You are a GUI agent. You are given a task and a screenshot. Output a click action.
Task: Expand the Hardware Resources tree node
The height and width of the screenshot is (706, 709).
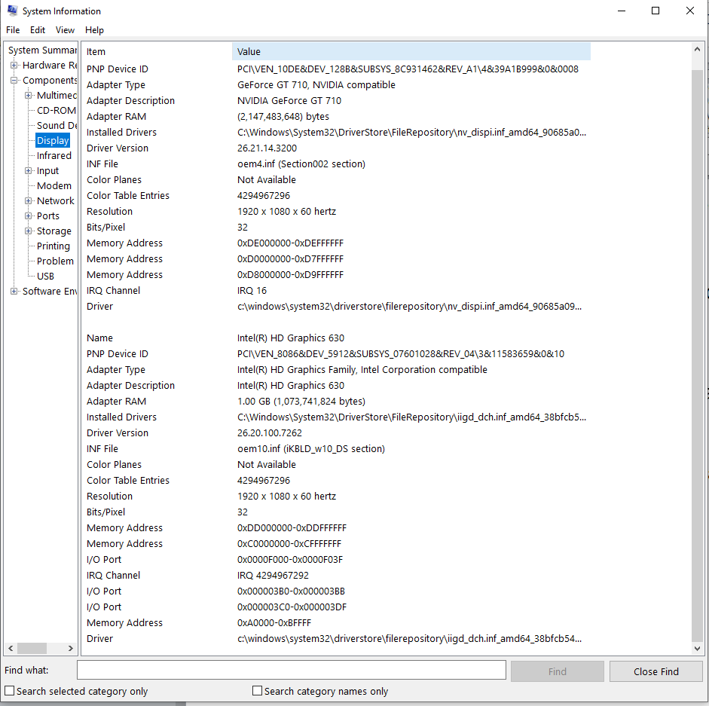point(14,66)
